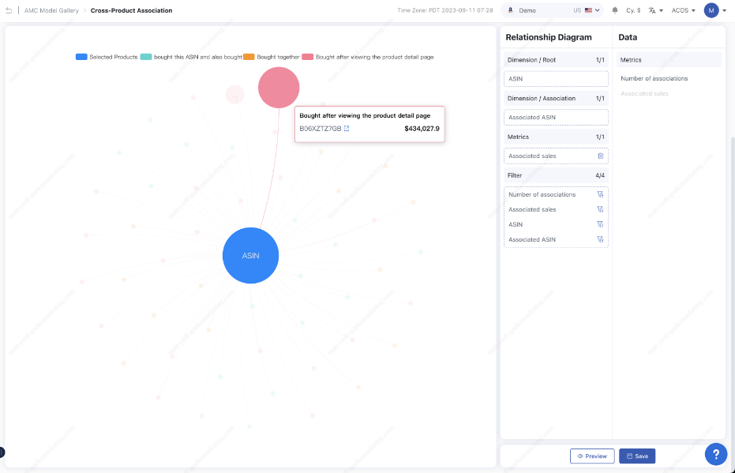Click the B06XZTZ7GB ASIN text in tooltip
Image resolution: width=735 pixels, height=473 pixels.
click(x=321, y=129)
